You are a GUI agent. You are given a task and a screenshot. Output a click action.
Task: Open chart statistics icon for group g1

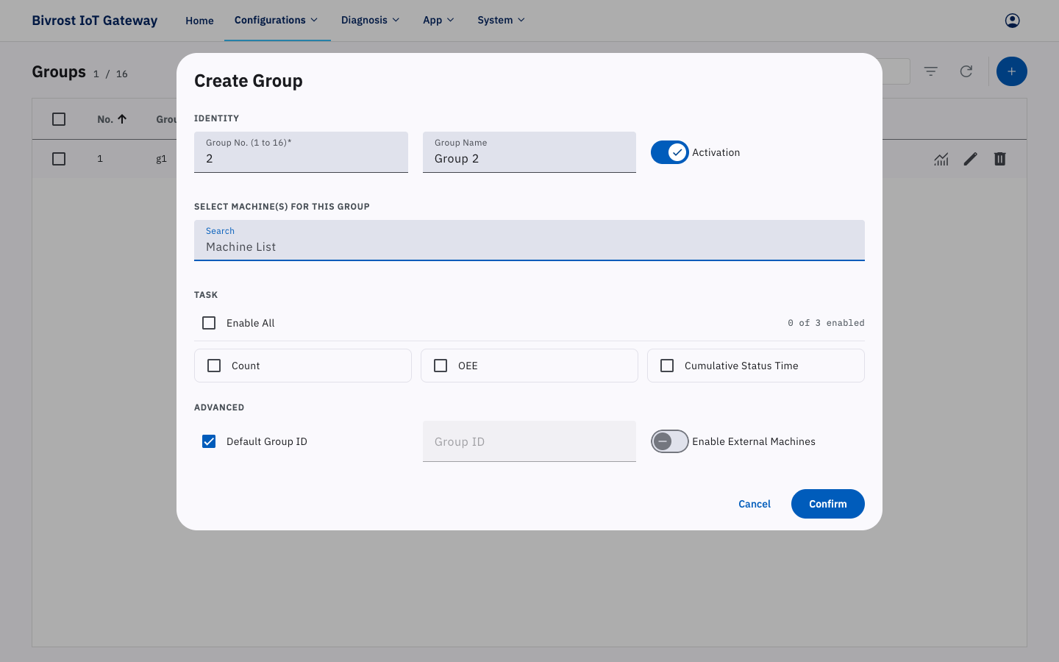(941, 159)
